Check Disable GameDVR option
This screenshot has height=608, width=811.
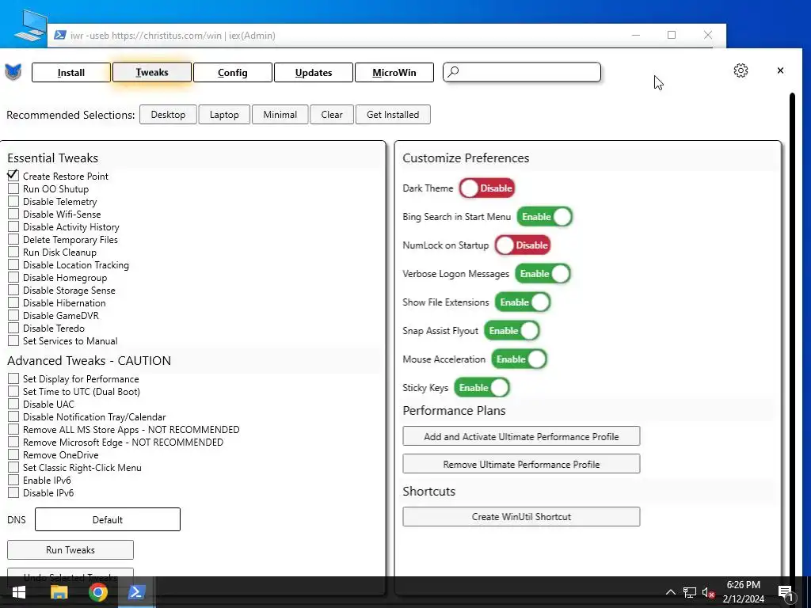point(13,315)
